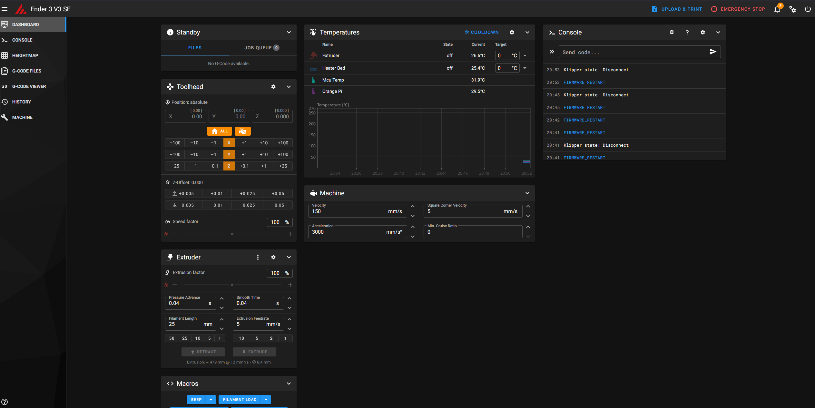Toggle the hamburger navigation menu

[x=5, y=9]
